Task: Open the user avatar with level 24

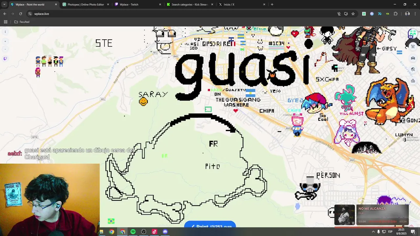Action: [412, 34]
